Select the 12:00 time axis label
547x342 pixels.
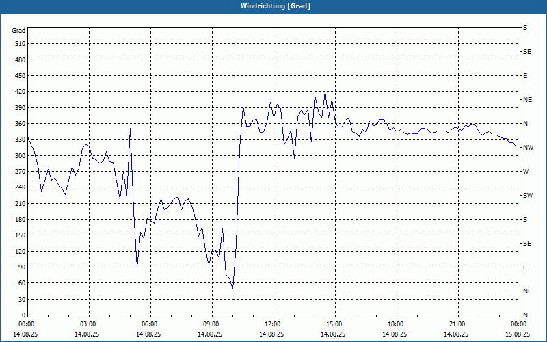(273, 324)
